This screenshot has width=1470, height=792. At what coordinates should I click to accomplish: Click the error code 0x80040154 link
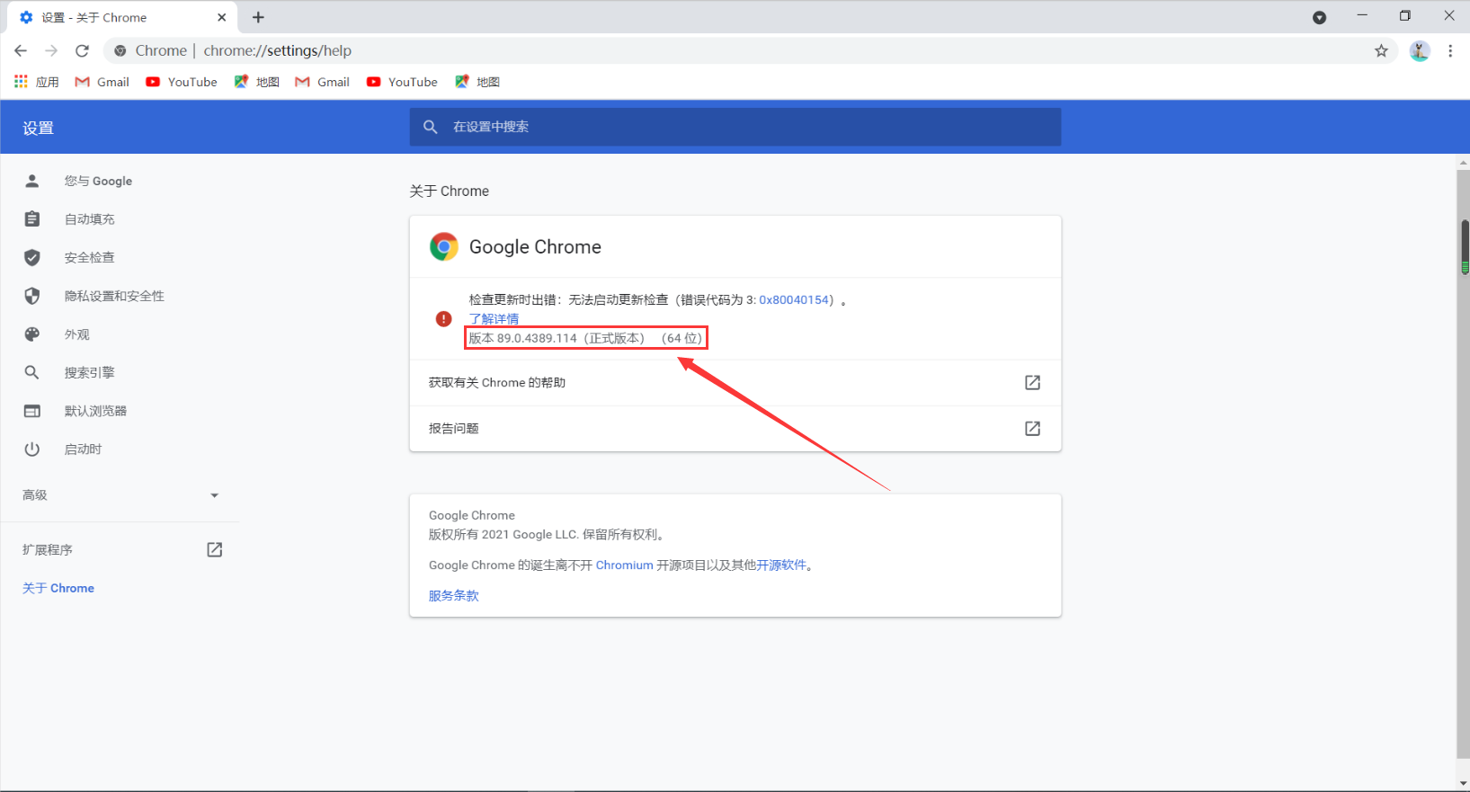[794, 300]
